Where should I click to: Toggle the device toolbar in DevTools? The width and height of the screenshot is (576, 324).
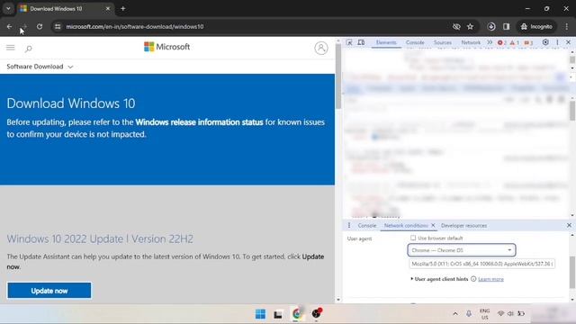point(361,42)
